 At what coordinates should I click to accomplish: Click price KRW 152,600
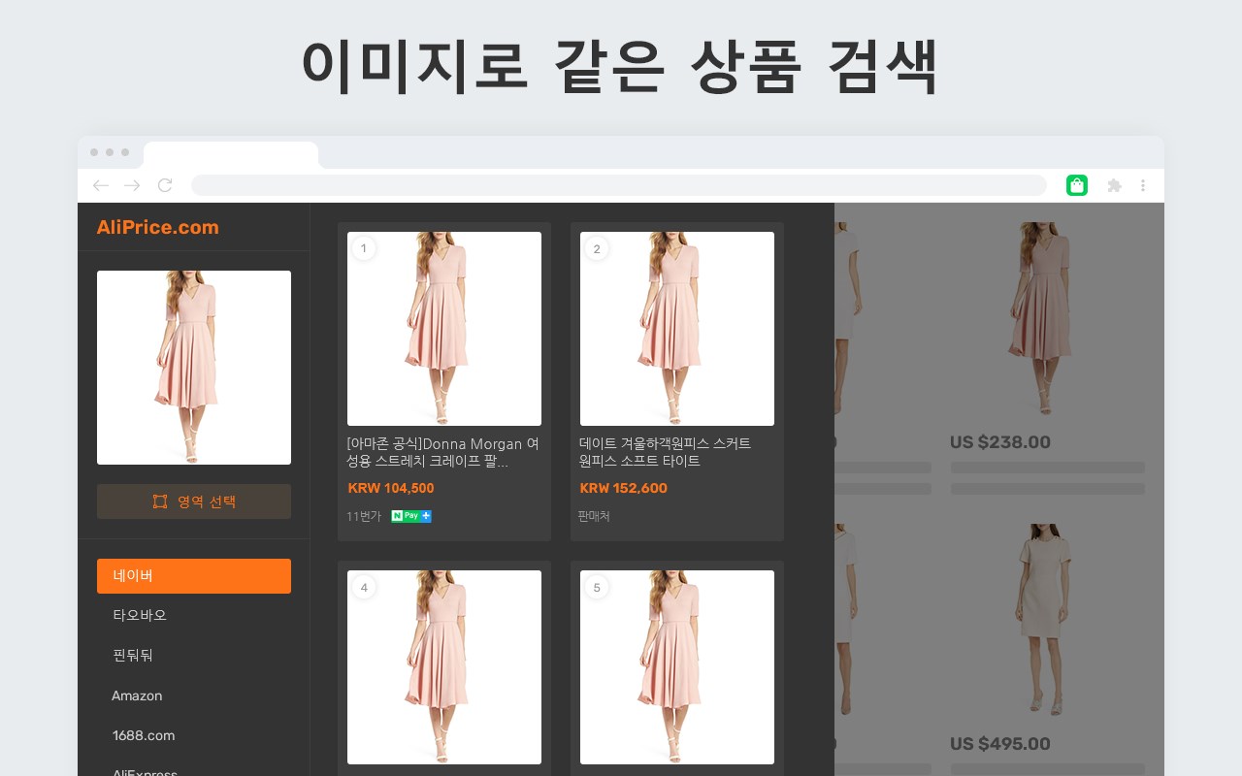tap(623, 488)
